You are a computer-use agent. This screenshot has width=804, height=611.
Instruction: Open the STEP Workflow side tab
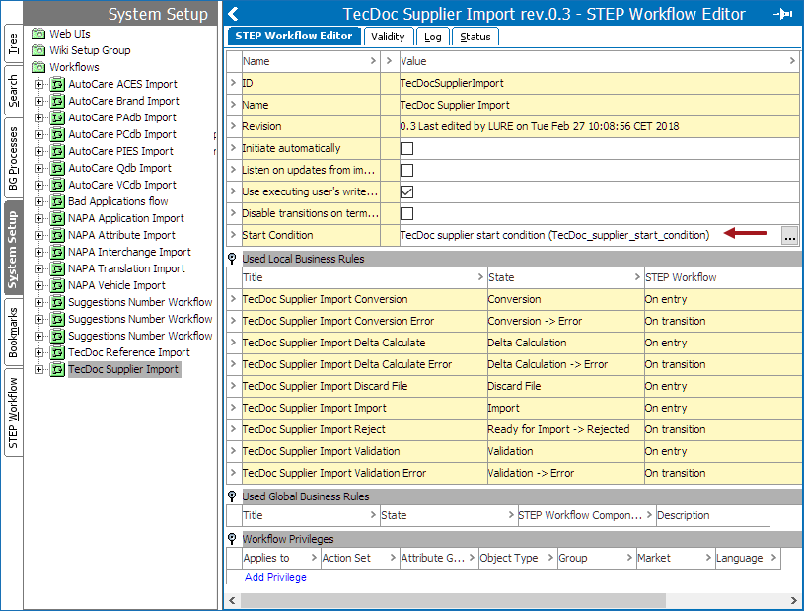[13, 413]
